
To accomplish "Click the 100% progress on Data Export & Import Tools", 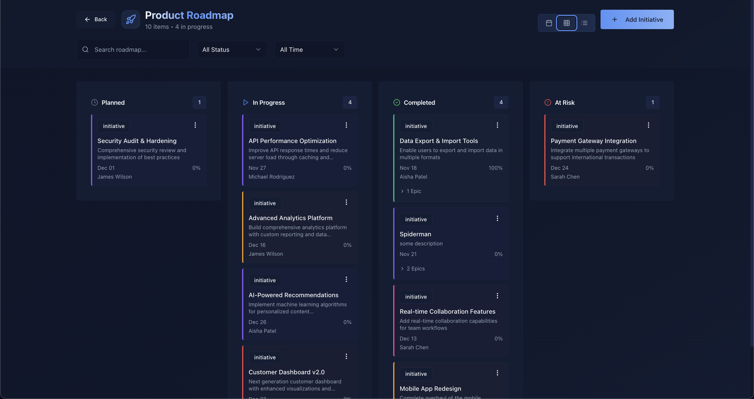I will [x=495, y=168].
